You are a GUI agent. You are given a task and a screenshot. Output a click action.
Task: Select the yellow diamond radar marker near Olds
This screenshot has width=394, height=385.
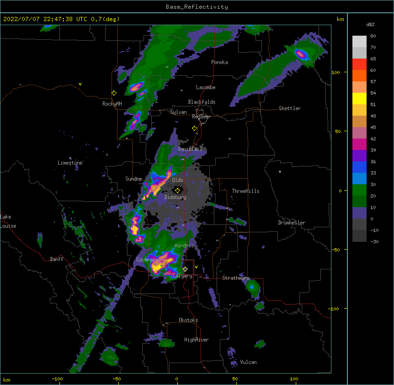[177, 191]
